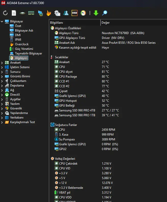Launch the System Stability flame icon
This screenshot has width=167, height=202.
click(49, 13)
